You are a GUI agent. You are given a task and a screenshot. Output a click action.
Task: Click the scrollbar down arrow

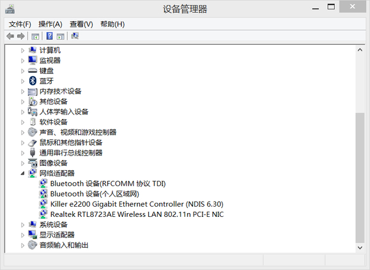click(360, 248)
